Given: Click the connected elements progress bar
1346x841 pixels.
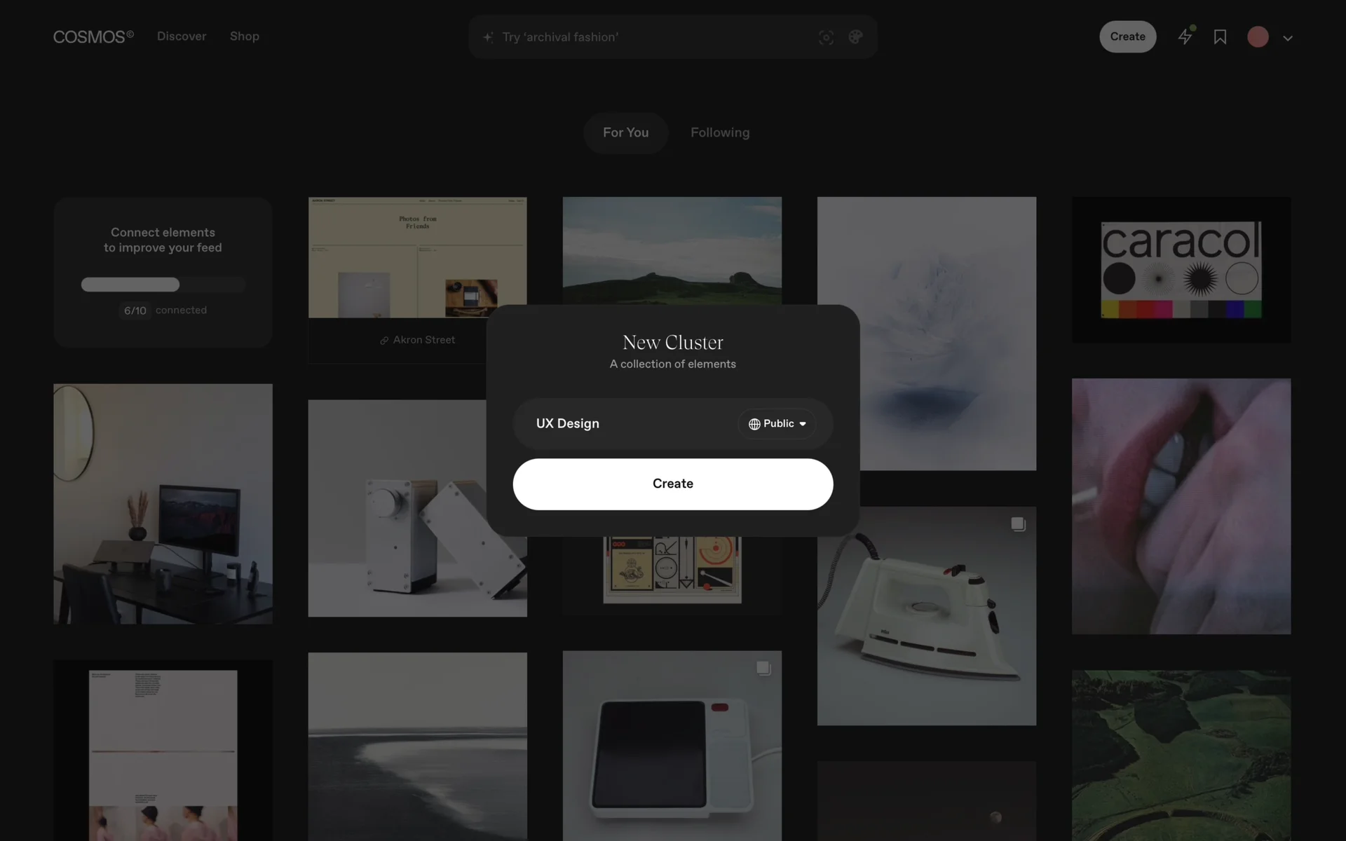Looking at the screenshot, I should point(163,285).
